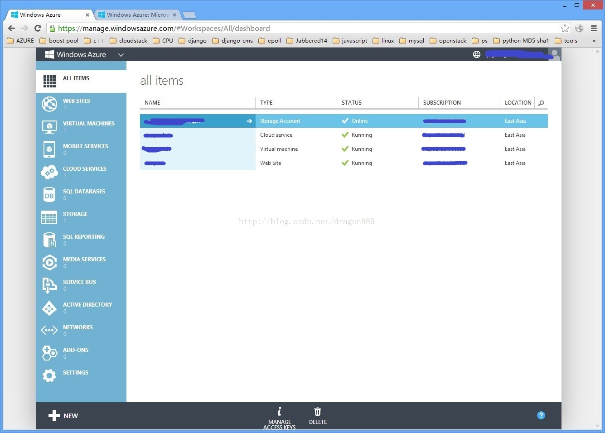Select the Cloud service row
Screen dimensions: 605x433
[344, 135]
